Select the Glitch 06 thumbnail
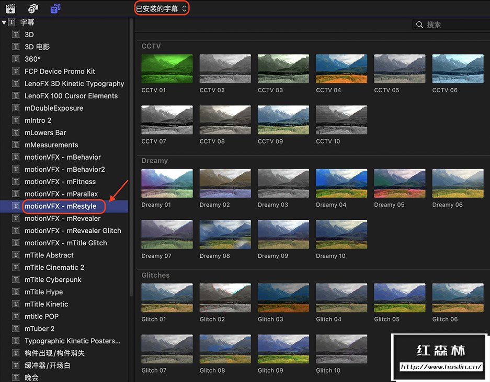 458,298
